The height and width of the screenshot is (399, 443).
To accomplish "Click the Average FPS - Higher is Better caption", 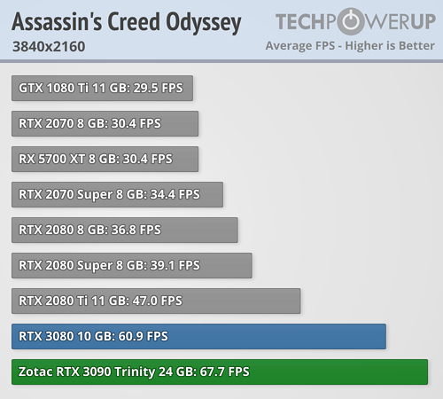I will click(x=350, y=46).
